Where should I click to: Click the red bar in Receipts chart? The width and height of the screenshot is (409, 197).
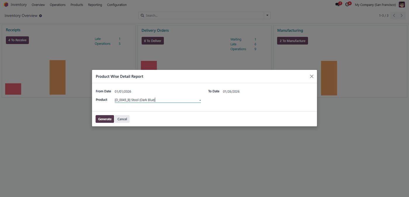coord(13,89)
